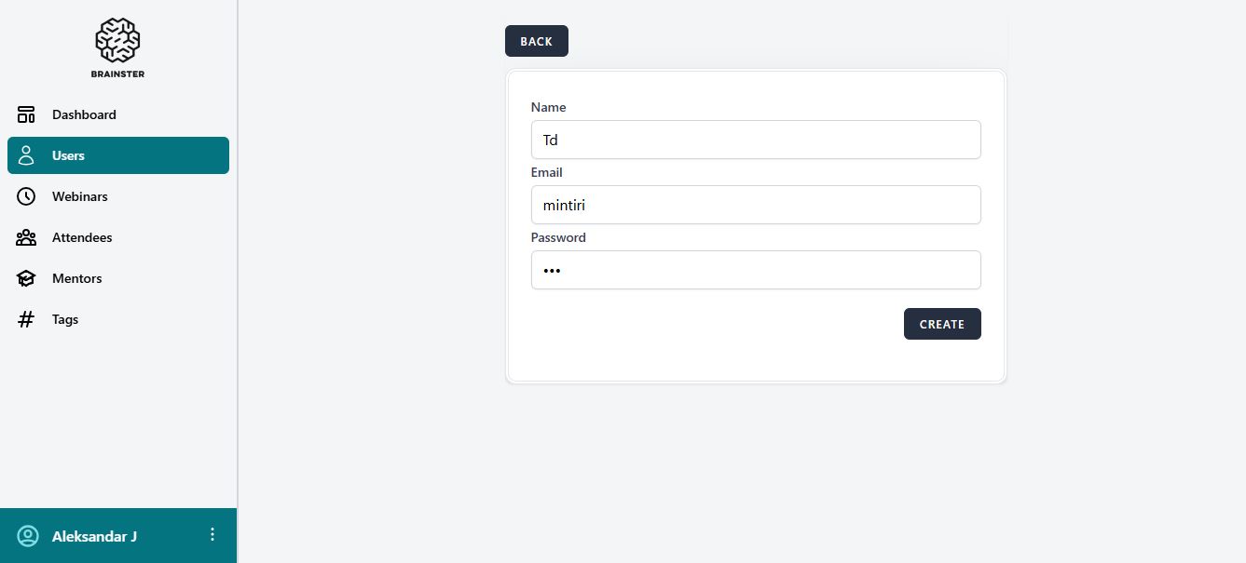1246x563 pixels.
Task: Click the Tags hashtag icon
Action: 26,319
